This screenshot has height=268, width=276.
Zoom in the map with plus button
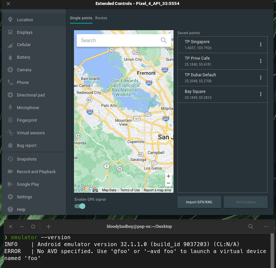pos(169,176)
